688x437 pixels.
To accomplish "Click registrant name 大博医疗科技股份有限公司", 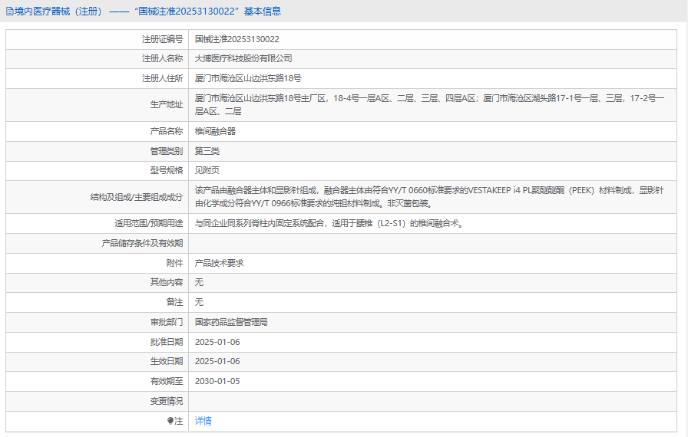I will [243, 58].
